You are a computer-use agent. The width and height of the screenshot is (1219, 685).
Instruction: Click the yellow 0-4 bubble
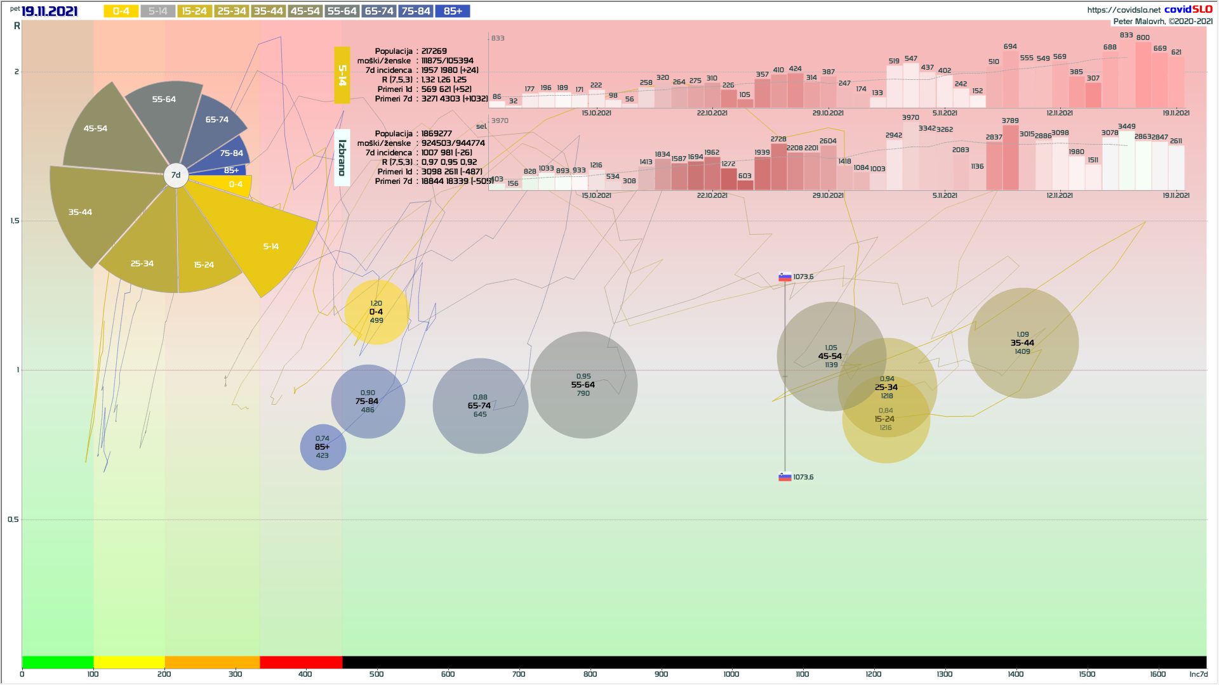click(x=376, y=312)
